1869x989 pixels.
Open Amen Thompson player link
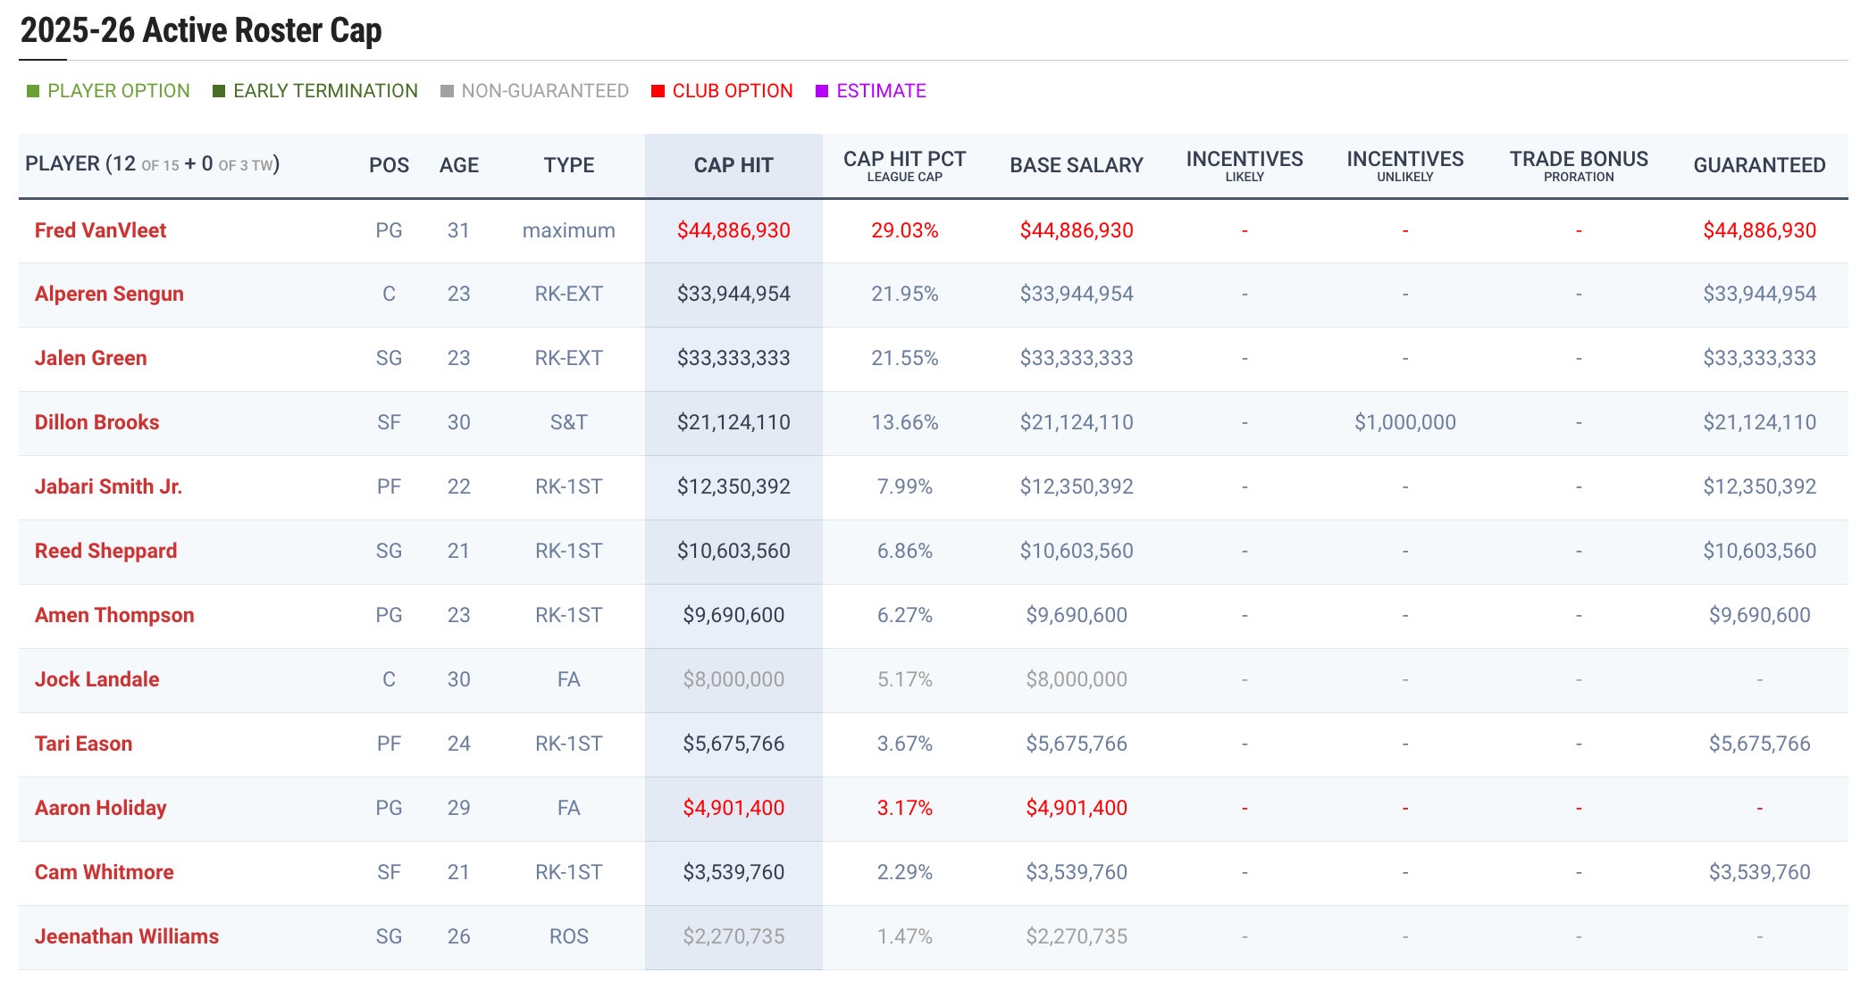114,616
